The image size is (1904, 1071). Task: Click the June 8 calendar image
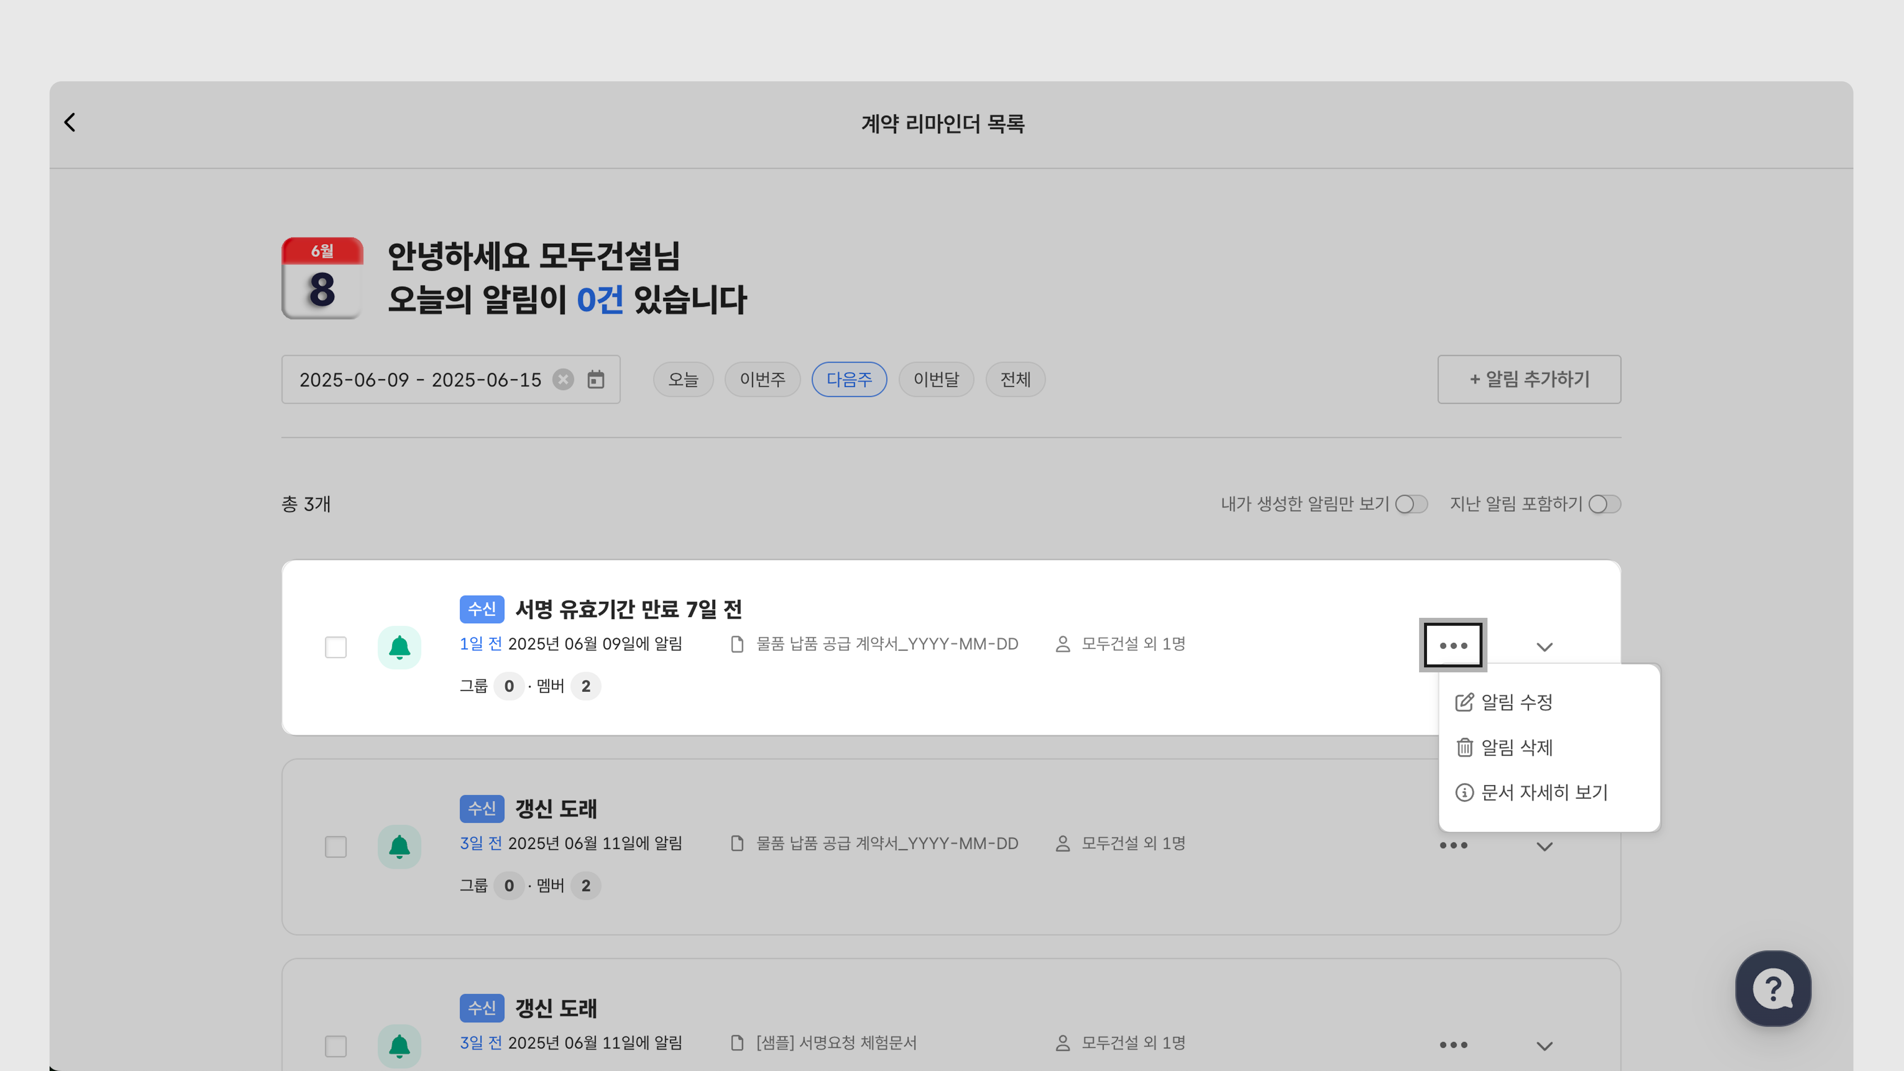[322, 278]
